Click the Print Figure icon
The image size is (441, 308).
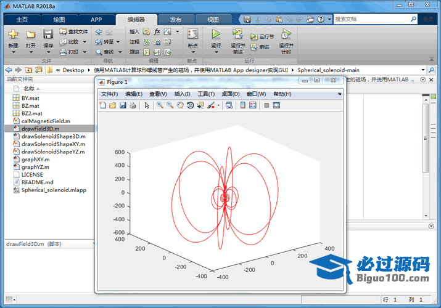pos(133,105)
